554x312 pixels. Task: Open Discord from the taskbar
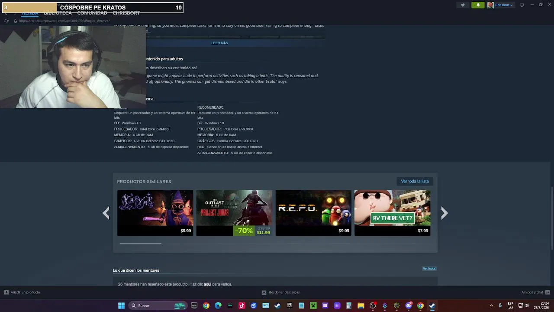(x=408, y=305)
